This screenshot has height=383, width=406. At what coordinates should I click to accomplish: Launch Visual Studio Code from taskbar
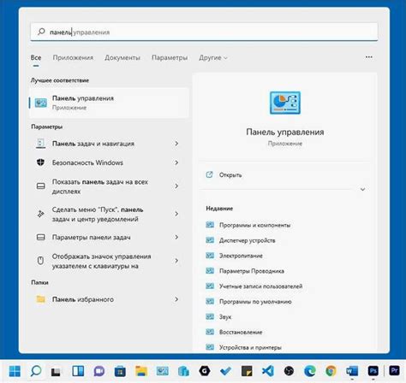268,371
